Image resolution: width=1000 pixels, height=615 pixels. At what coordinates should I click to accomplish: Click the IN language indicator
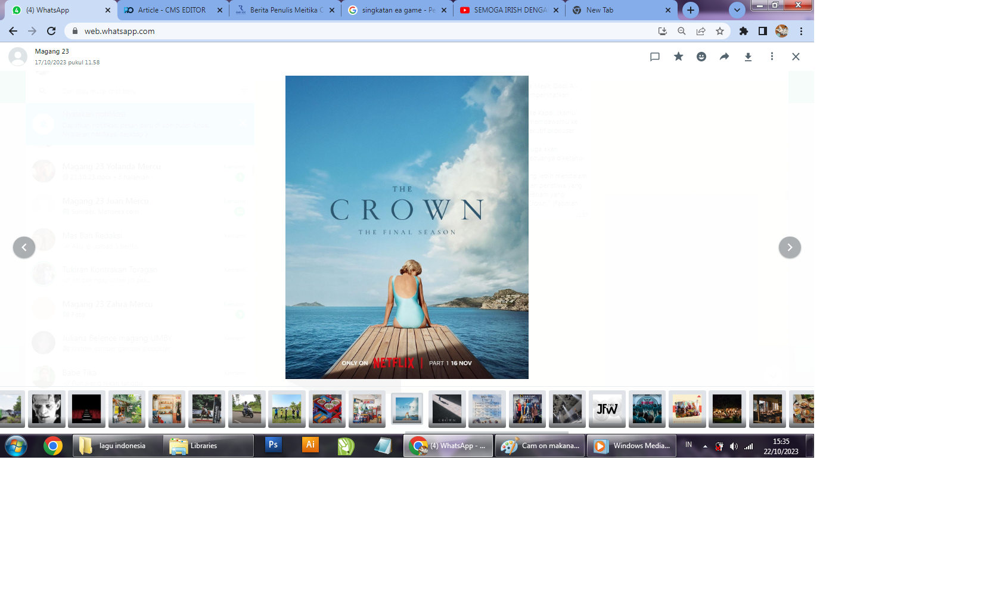click(x=688, y=445)
